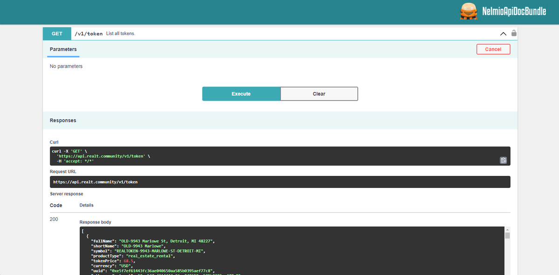Viewport: 559px width, 275px height.
Task: Click the Details column header
Action: pos(87,205)
